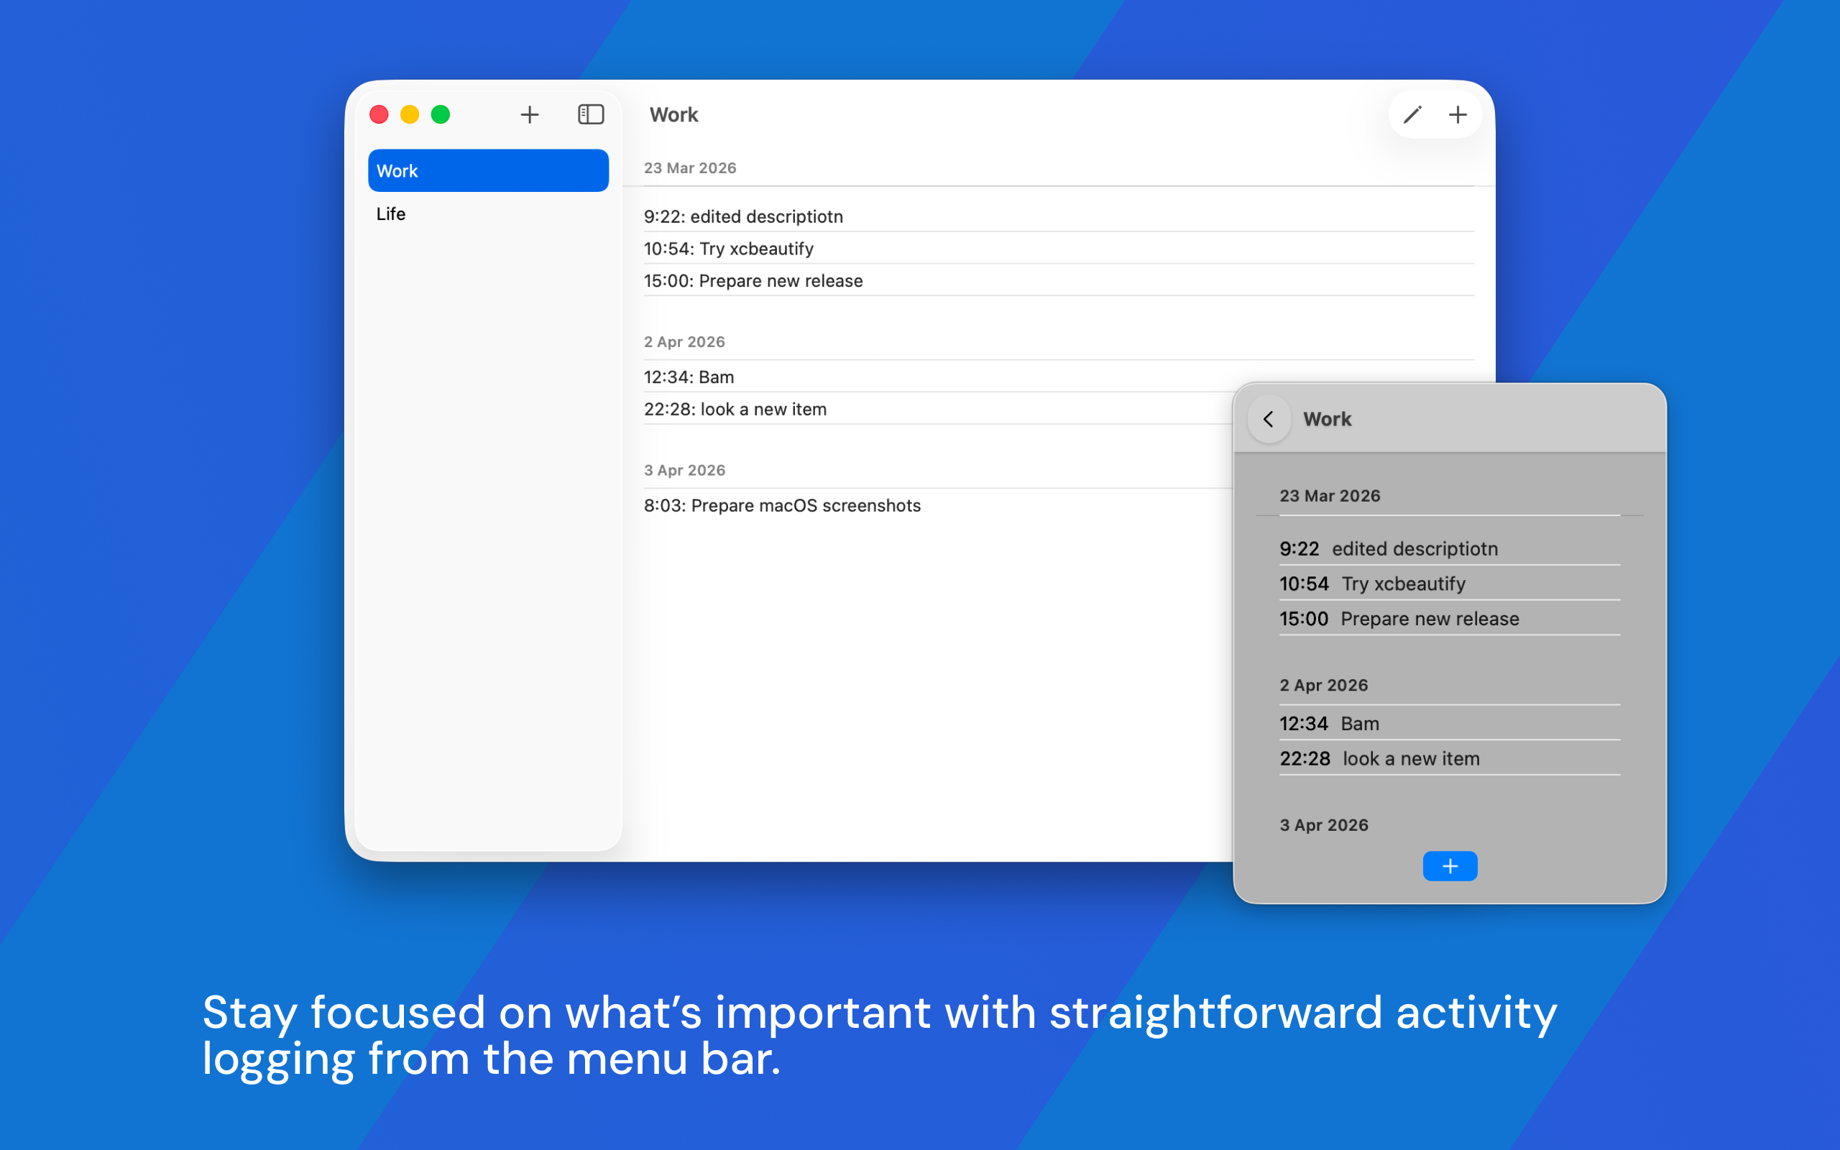Click the 3 Apr 2026 header in main window
This screenshot has width=1840, height=1150.
[684, 470]
